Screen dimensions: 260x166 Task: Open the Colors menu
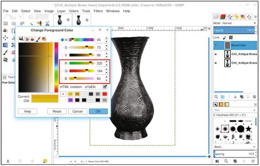pyautogui.click(x=73, y=11)
